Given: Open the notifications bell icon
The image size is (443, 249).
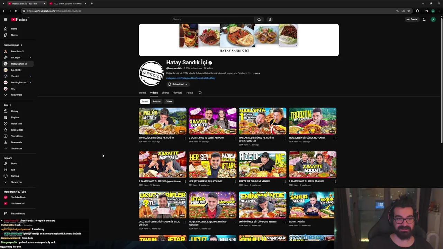Looking at the screenshot, I should [424, 19].
